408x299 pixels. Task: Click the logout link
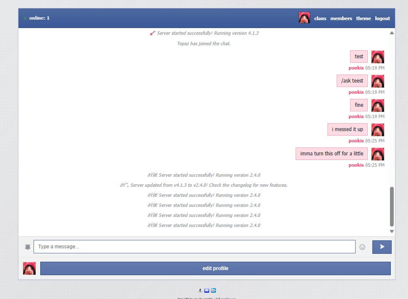click(382, 18)
